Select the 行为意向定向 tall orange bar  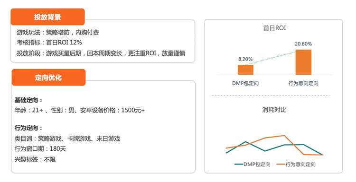[303, 62]
